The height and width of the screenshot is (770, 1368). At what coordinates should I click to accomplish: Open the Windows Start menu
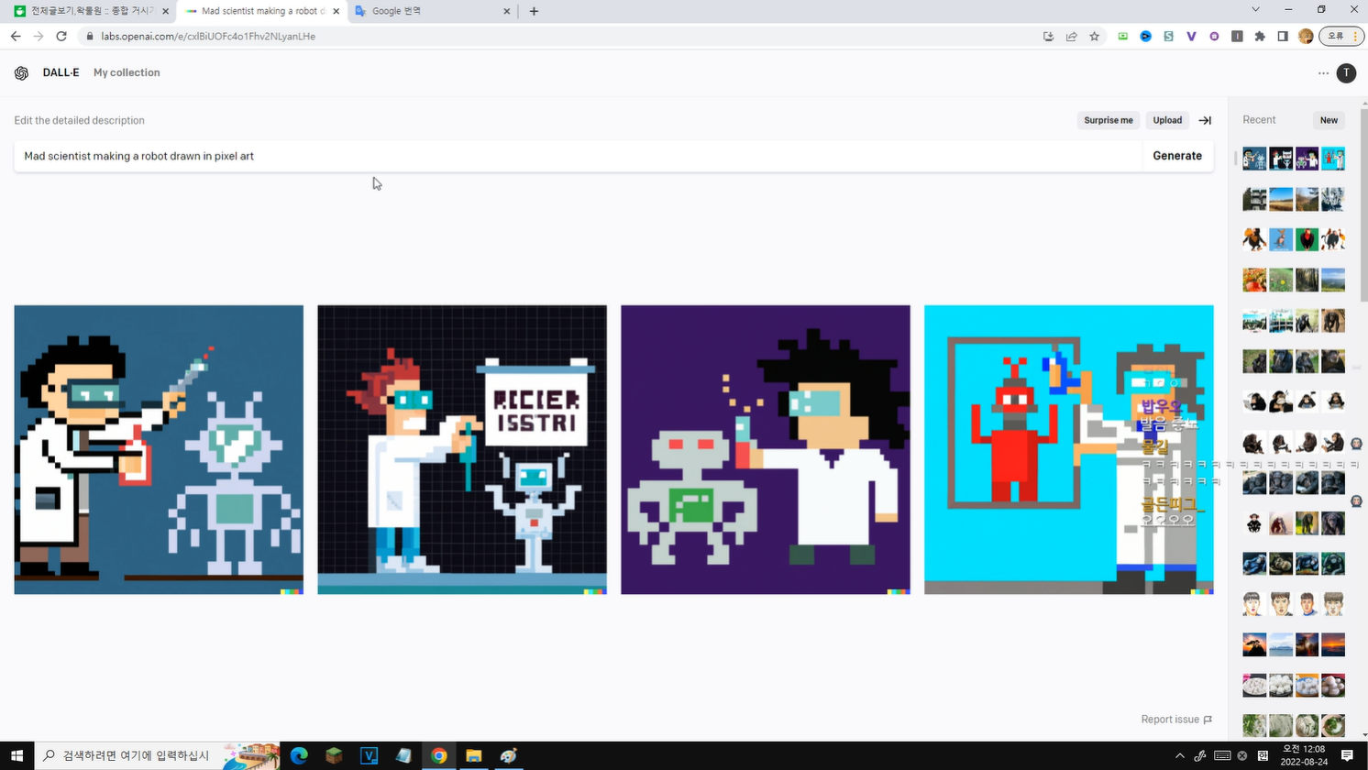(17, 756)
